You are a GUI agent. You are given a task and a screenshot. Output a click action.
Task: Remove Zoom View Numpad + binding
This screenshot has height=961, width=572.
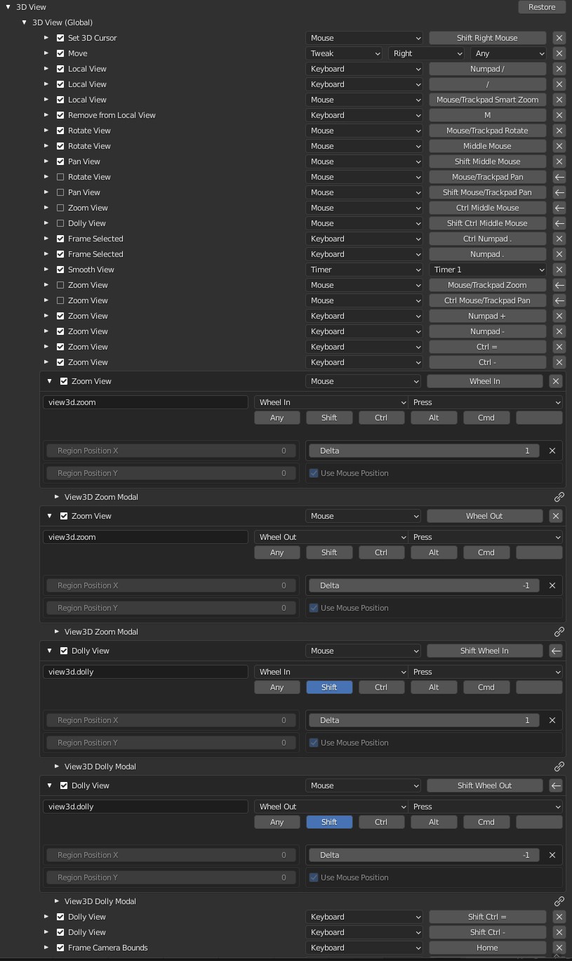(x=559, y=316)
